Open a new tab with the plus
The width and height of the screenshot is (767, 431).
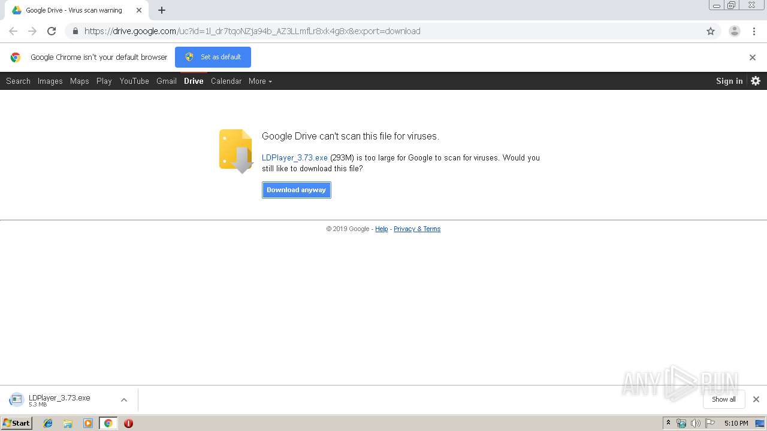click(162, 10)
